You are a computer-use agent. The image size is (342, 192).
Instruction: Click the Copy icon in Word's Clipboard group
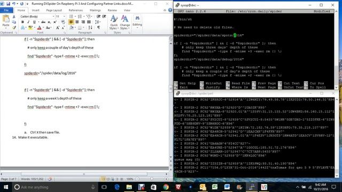pyautogui.click(x=14, y=22)
